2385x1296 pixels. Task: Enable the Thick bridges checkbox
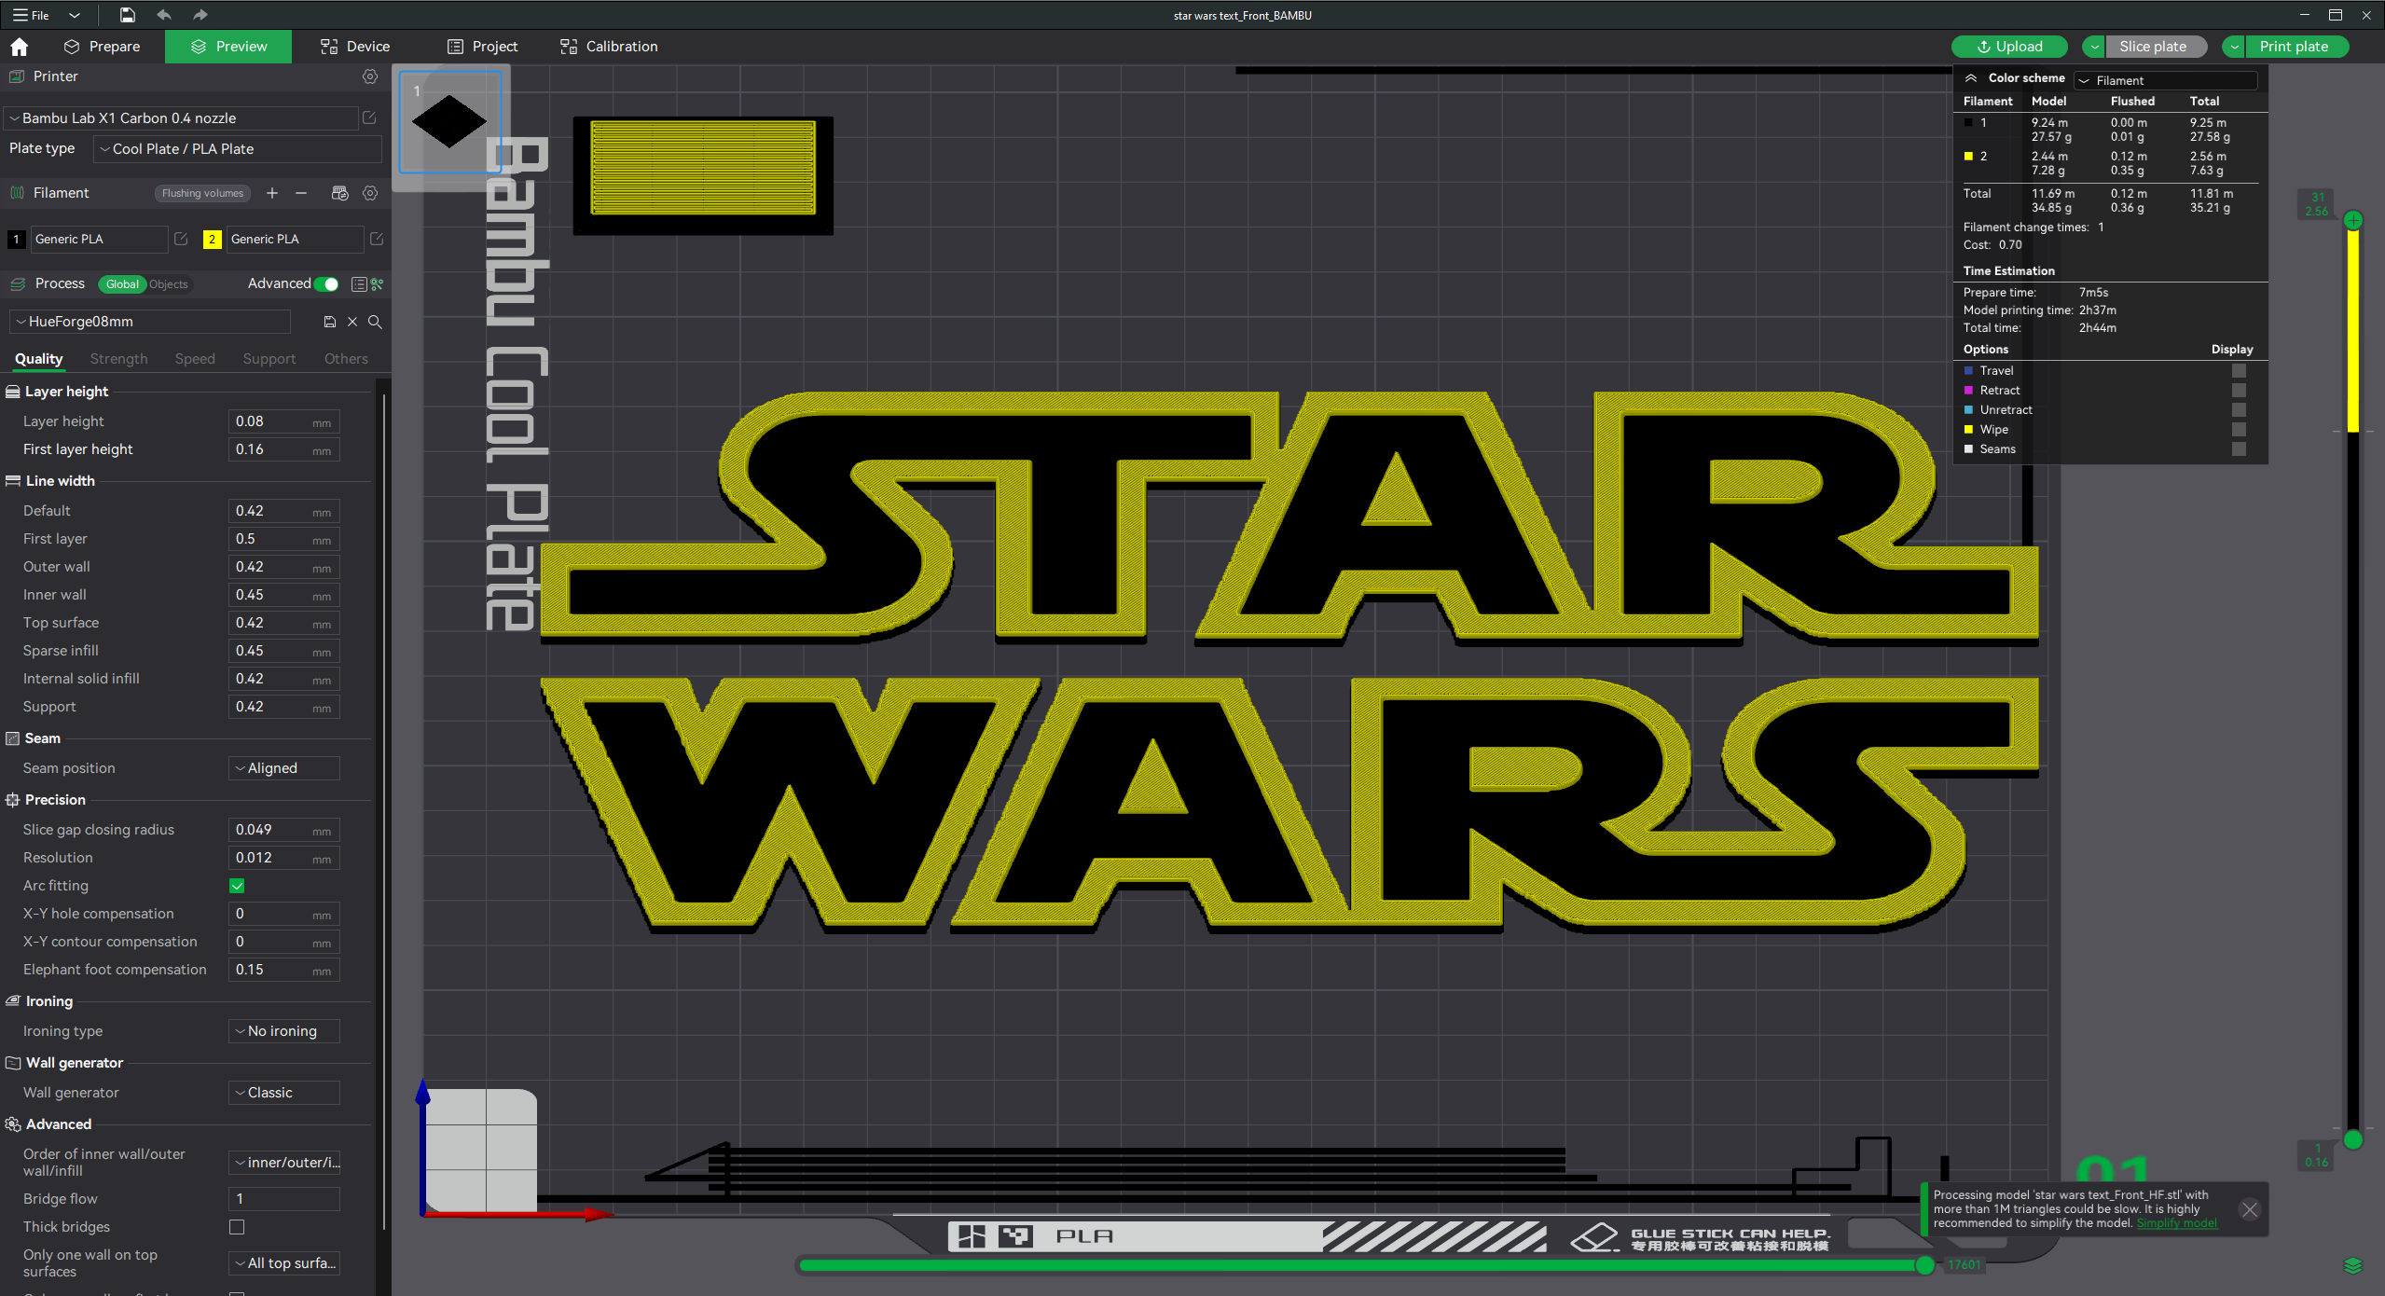(237, 1227)
